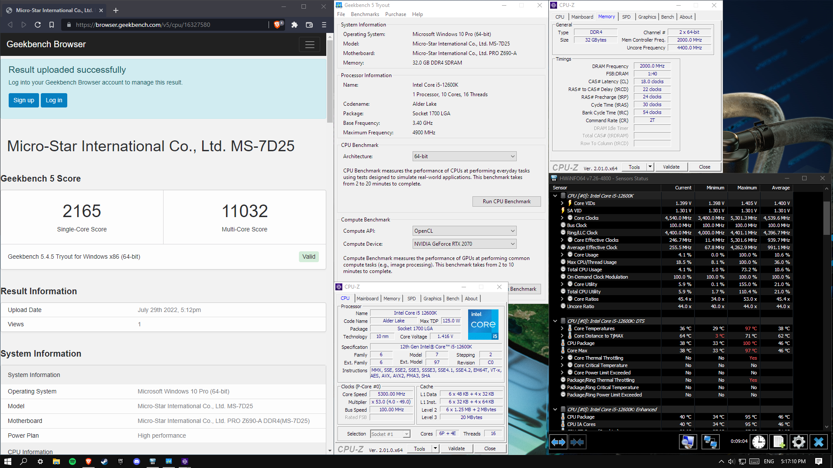Screen dimensions: 833x468
Task: Click the Multi-Core Score 11032 value
Action: pos(245,211)
